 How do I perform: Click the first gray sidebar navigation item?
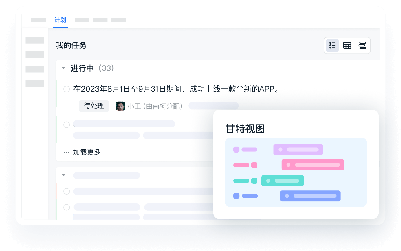[34, 40]
